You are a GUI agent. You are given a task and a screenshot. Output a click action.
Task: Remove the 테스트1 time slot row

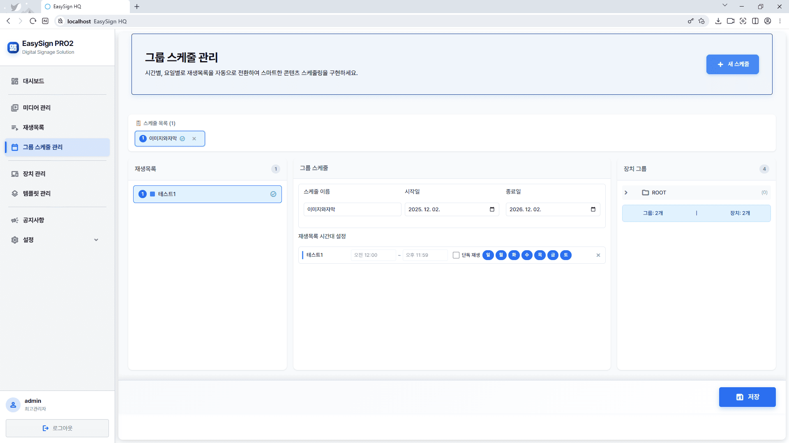[598, 255]
